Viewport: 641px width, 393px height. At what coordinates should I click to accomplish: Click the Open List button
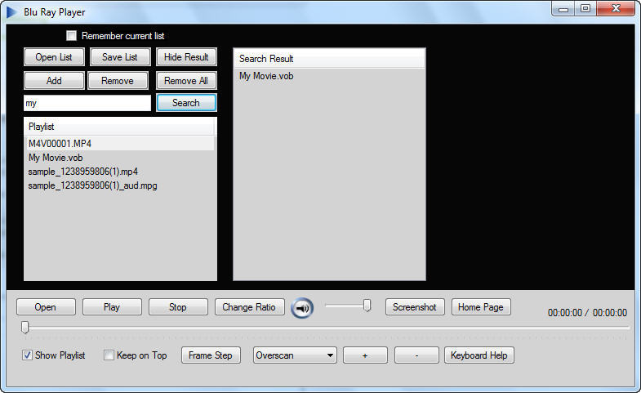tap(54, 57)
